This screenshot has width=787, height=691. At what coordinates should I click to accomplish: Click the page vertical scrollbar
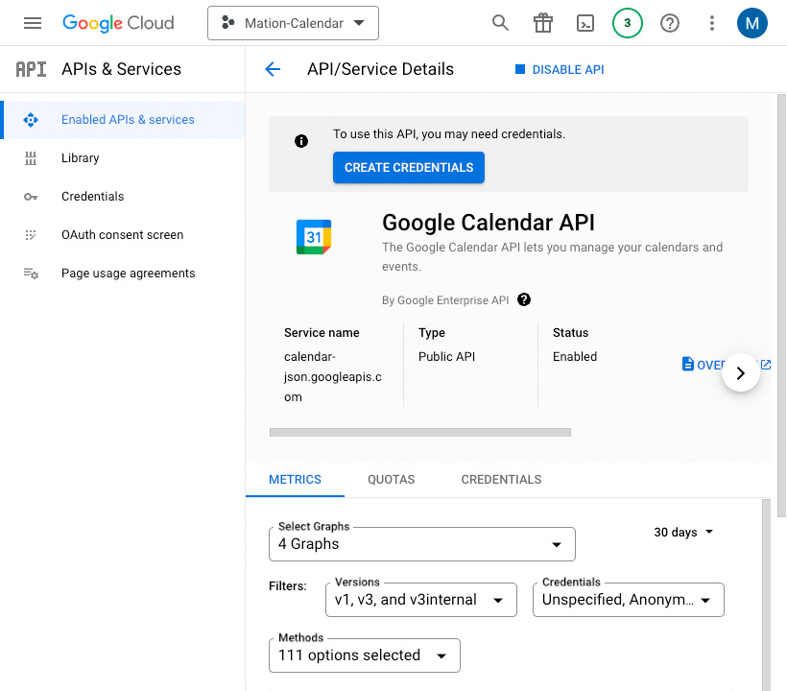click(781, 305)
